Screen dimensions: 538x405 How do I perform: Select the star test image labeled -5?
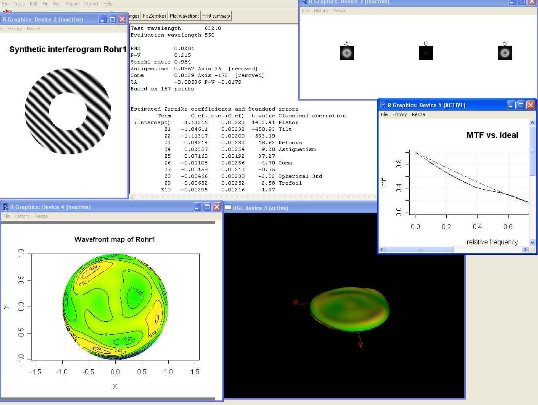(x=347, y=53)
